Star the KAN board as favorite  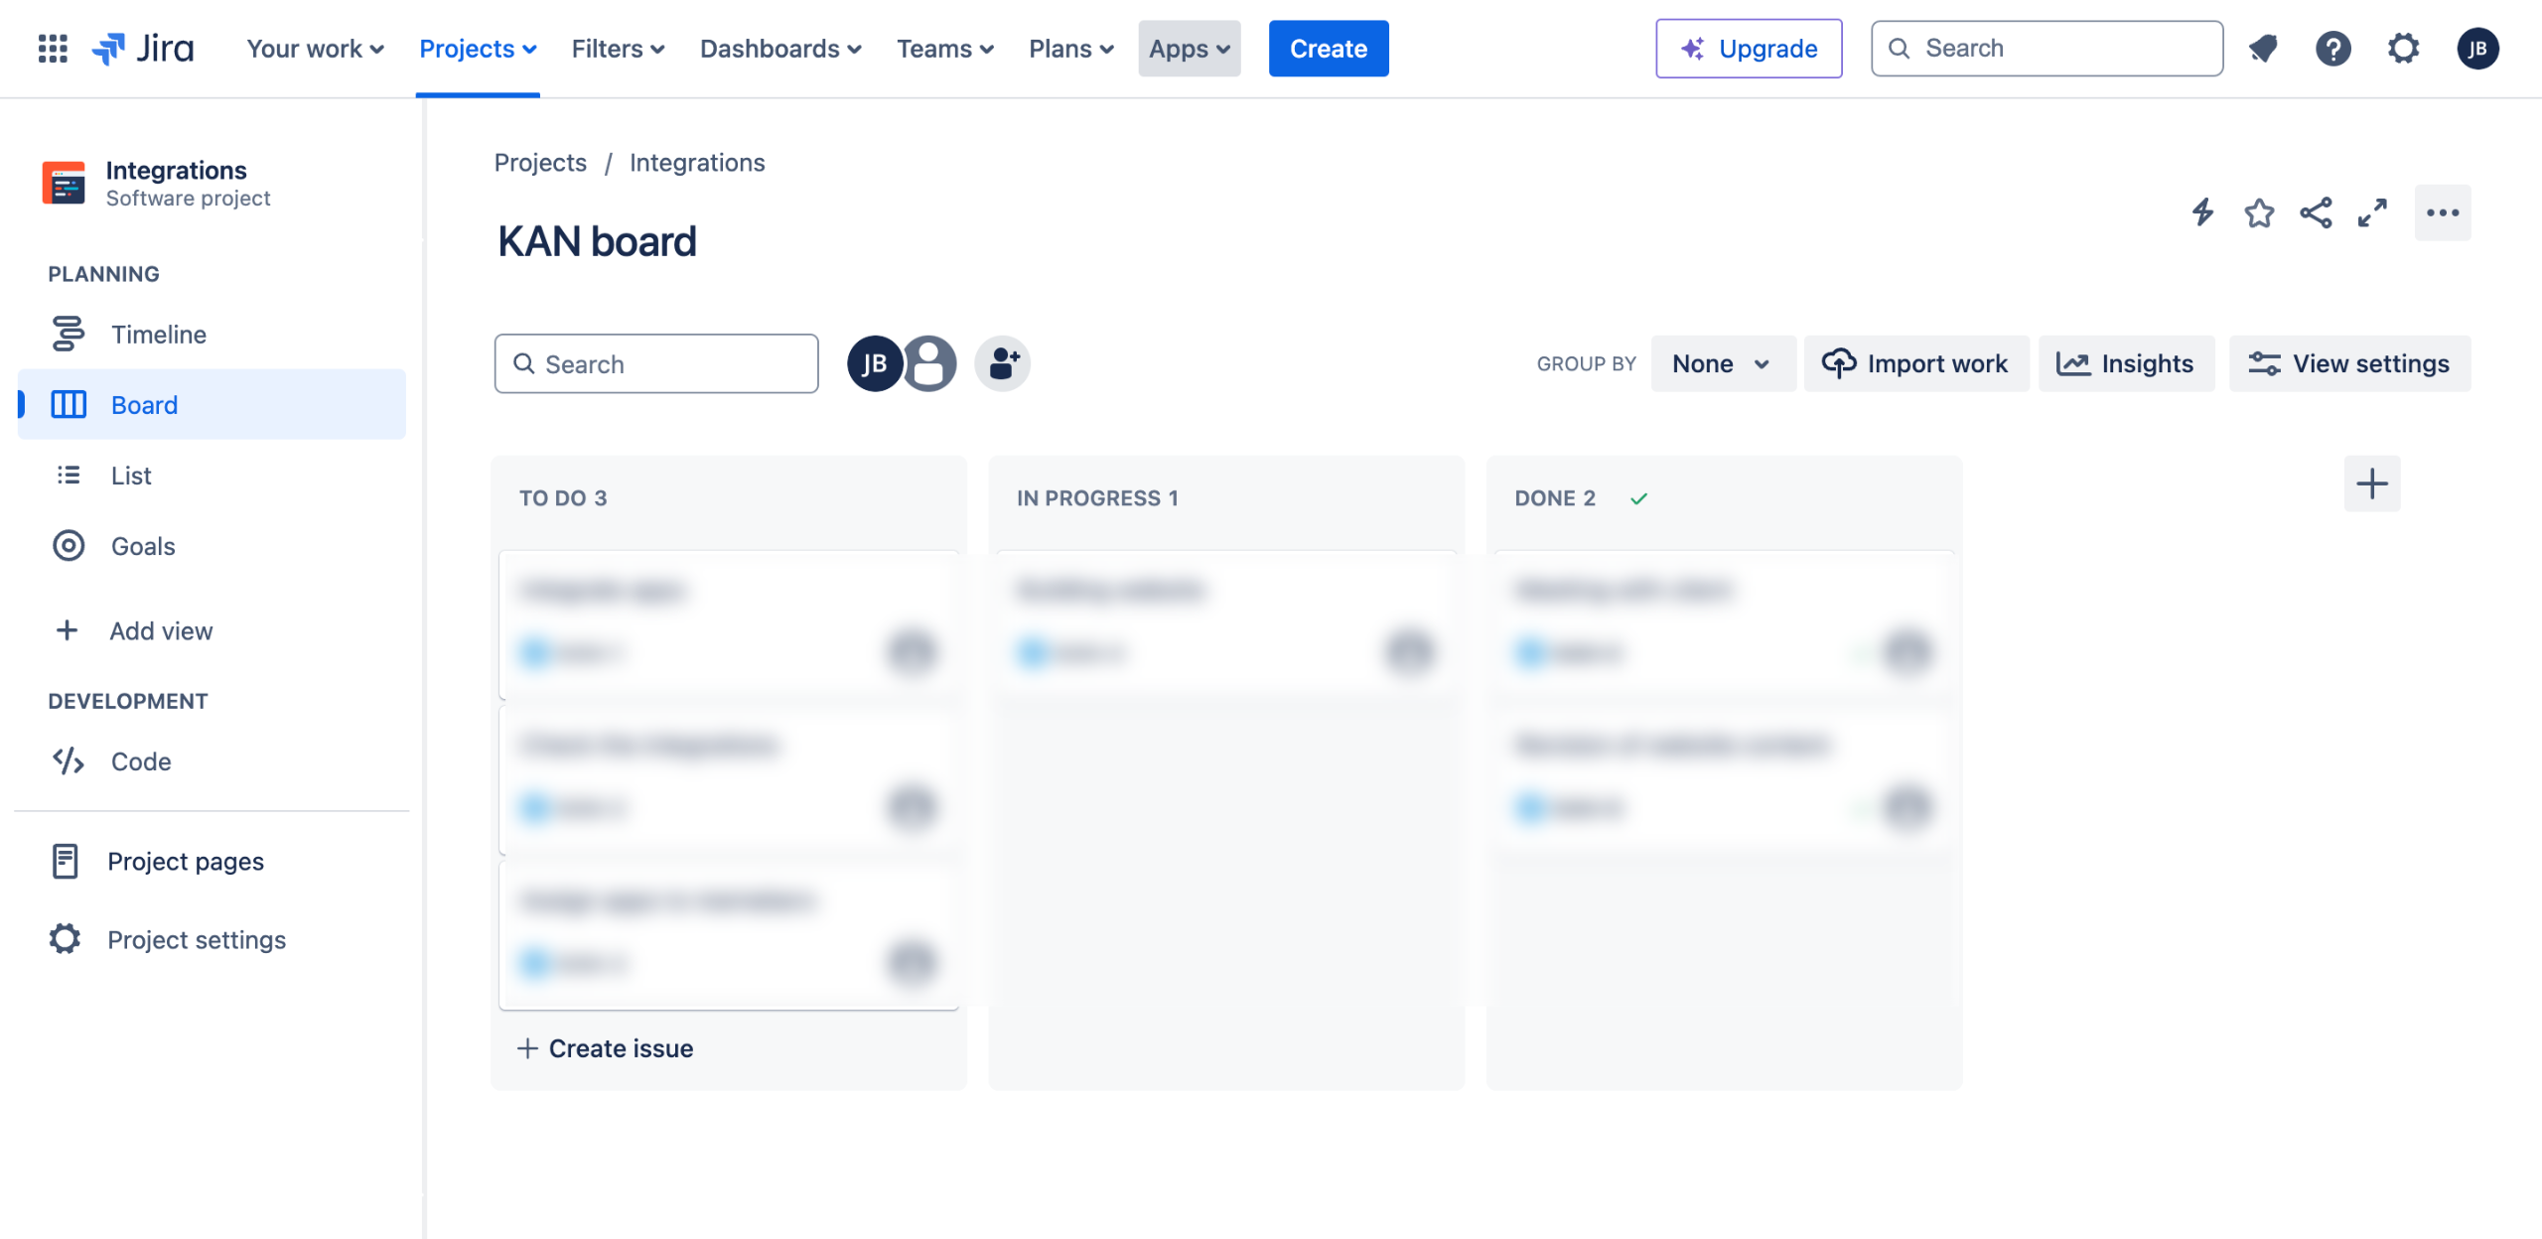[x=2259, y=212]
